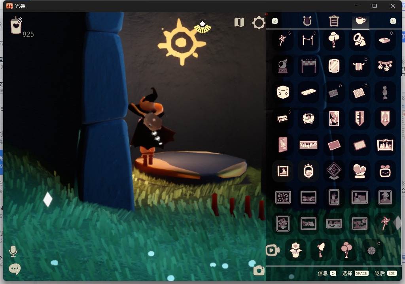Choose the oval ornate frame item
The height and width of the screenshot is (284, 405).
pyautogui.click(x=308, y=171)
